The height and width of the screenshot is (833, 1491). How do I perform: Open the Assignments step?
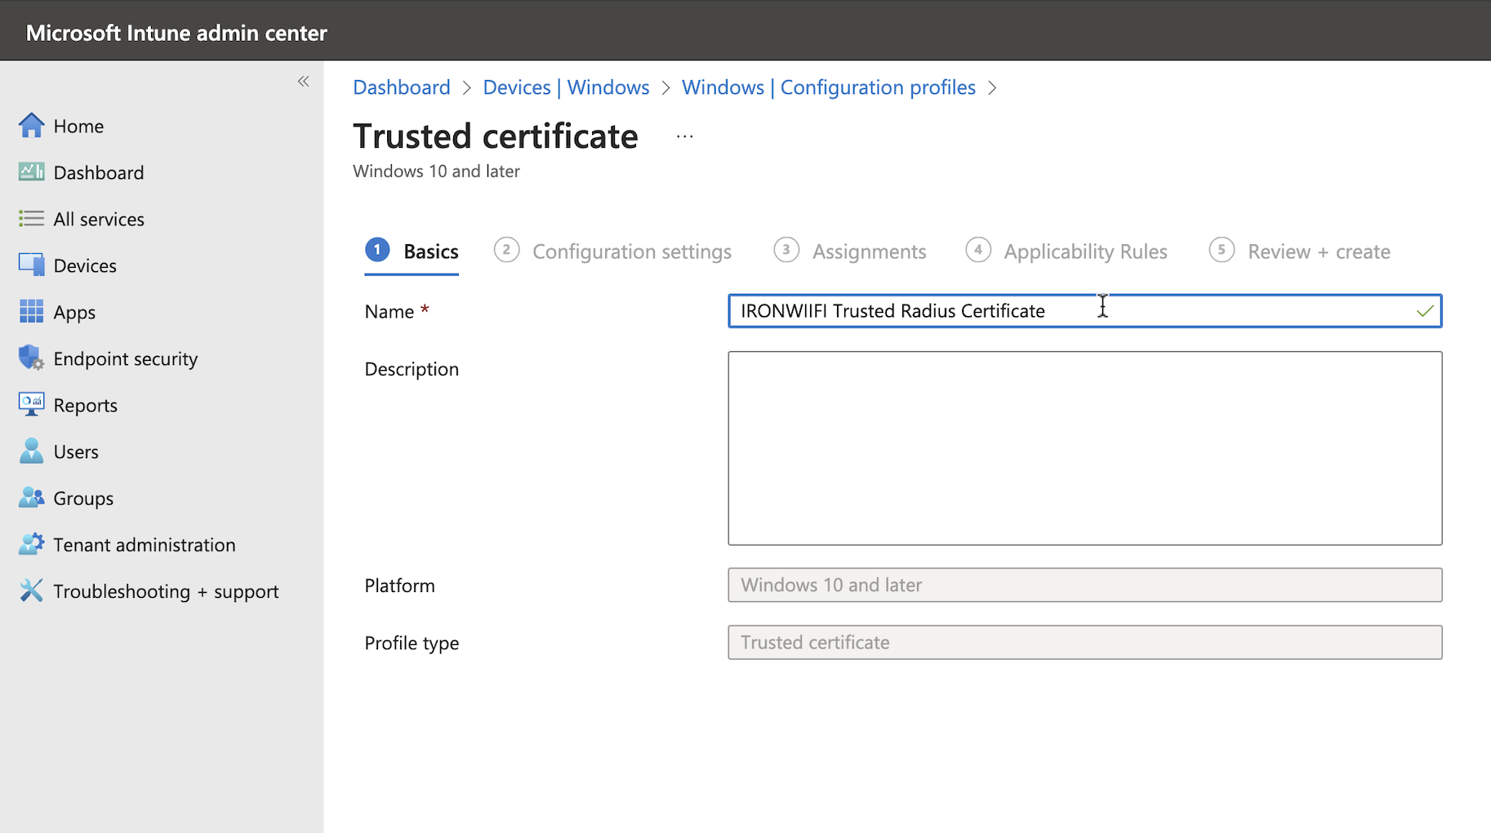(x=869, y=251)
